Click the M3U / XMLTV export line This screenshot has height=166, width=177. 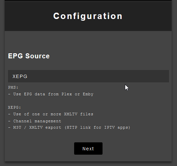point(69,127)
